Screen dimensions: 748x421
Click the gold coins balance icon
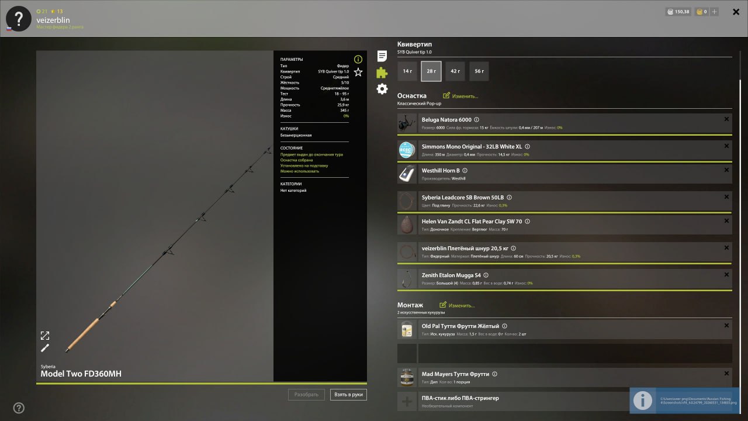pyautogui.click(x=699, y=12)
